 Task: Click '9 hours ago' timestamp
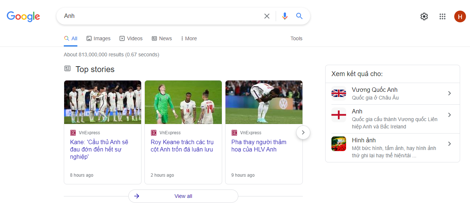point(243,175)
